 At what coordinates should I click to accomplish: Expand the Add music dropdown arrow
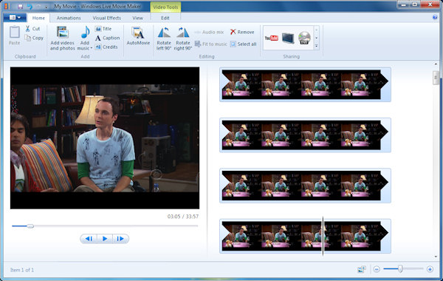tap(92, 48)
